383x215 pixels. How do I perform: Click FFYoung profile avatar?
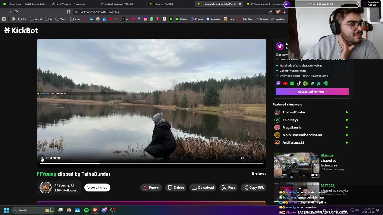point(46,188)
